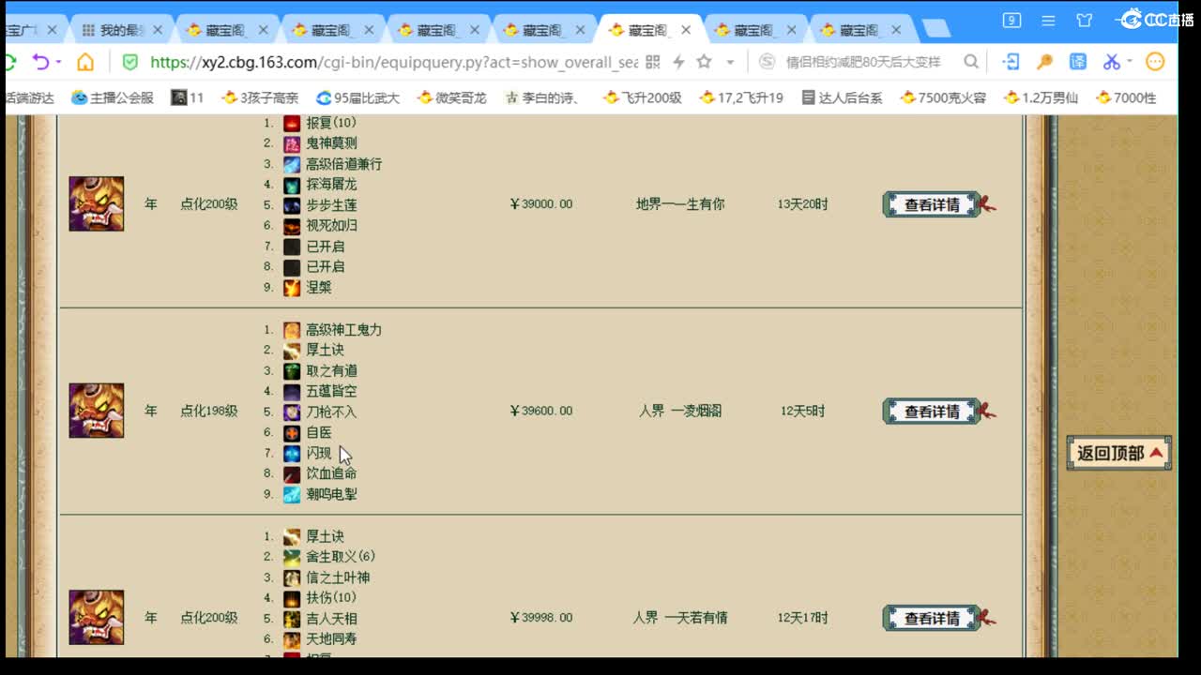Select the scissors screenshot tool
Viewport: 1201px width, 675px height.
[1111, 62]
